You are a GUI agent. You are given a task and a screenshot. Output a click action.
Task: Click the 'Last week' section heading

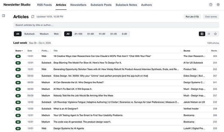[20, 43]
